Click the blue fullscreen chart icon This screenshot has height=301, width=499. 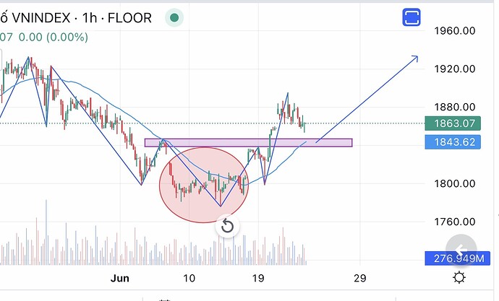point(411,17)
